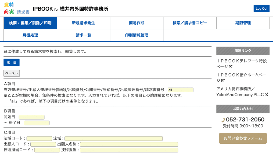Open ＩＰＢＯＯＫテレワーク特設ページ link

click(x=242, y=64)
